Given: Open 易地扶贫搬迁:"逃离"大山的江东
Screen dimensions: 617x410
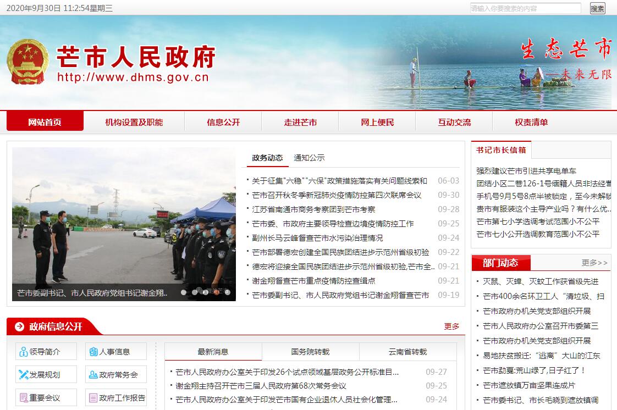Looking at the screenshot, I should pyautogui.click(x=541, y=356).
